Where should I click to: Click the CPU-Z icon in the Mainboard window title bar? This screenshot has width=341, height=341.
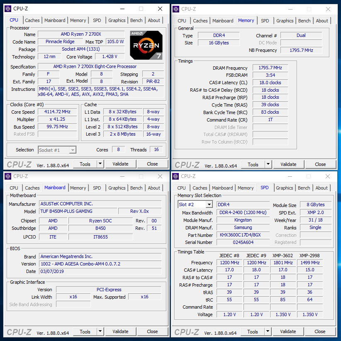pyautogui.click(x=8, y=176)
